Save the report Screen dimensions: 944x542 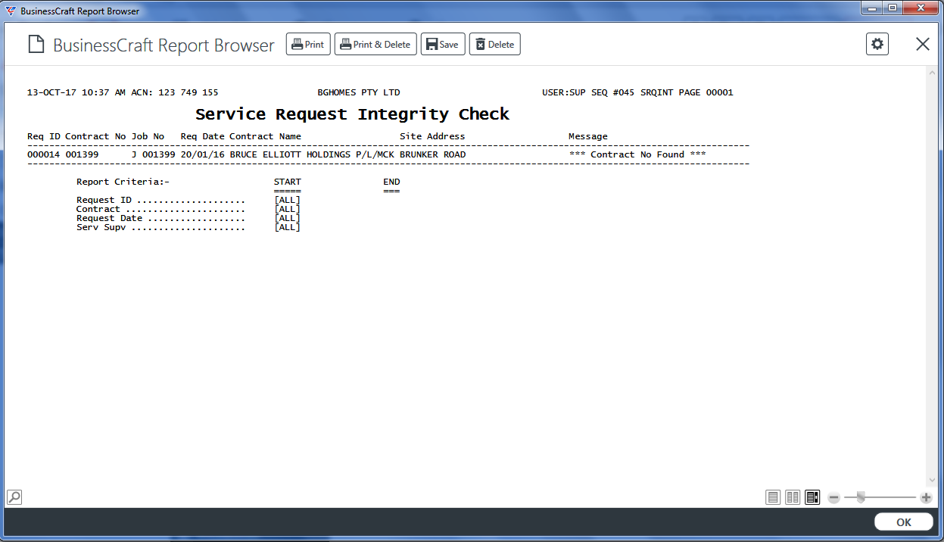click(443, 44)
